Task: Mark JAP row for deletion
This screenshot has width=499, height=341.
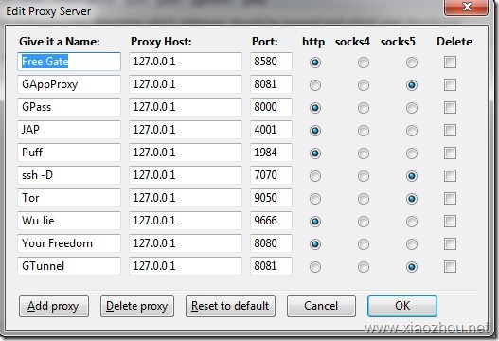Action: click(x=450, y=130)
